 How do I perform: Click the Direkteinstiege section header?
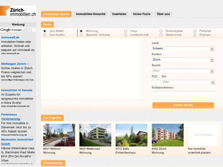coord(53,163)
